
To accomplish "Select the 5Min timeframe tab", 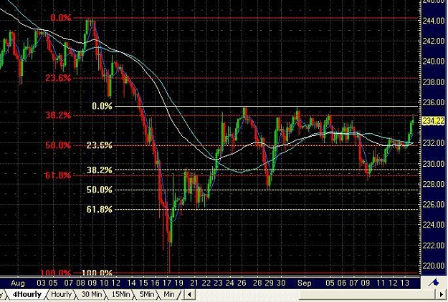I will point(146,294).
